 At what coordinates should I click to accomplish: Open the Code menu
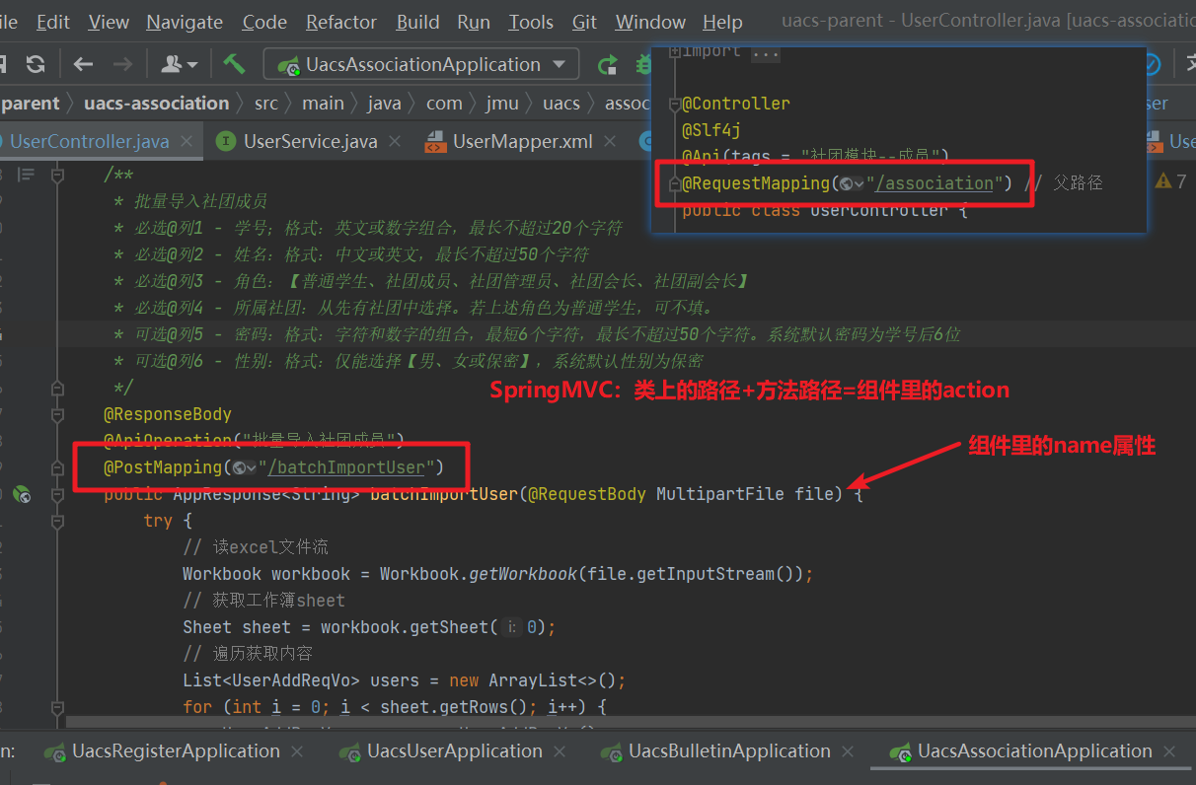pyautogui.click(x=264, y=22)
